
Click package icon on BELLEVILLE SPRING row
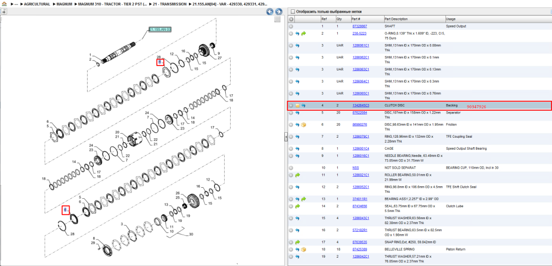(x=304, y=249)
